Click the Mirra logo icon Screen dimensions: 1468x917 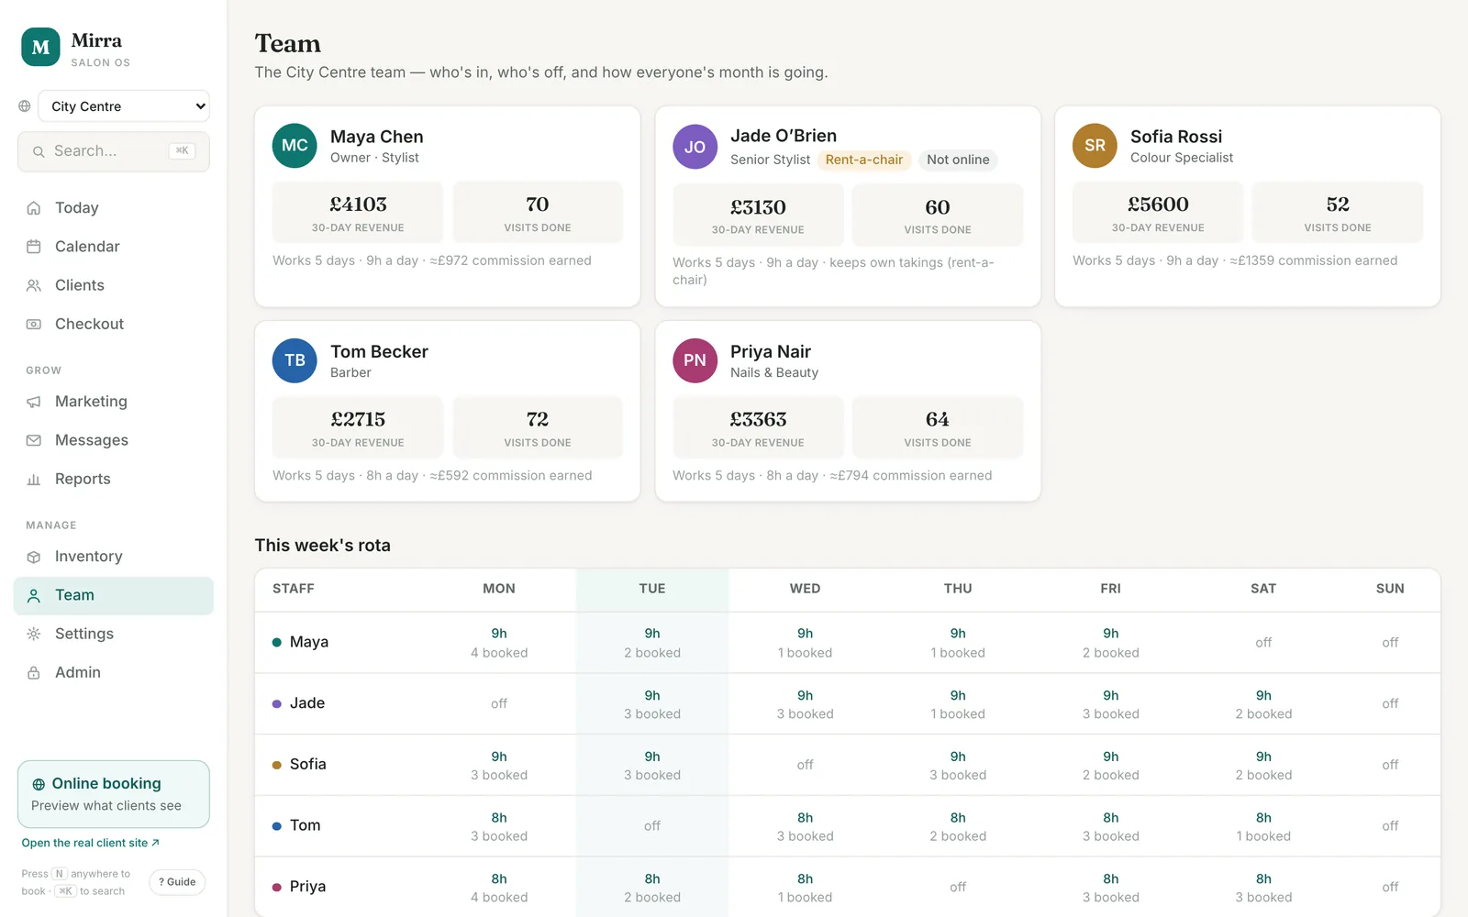coord(40,48)
